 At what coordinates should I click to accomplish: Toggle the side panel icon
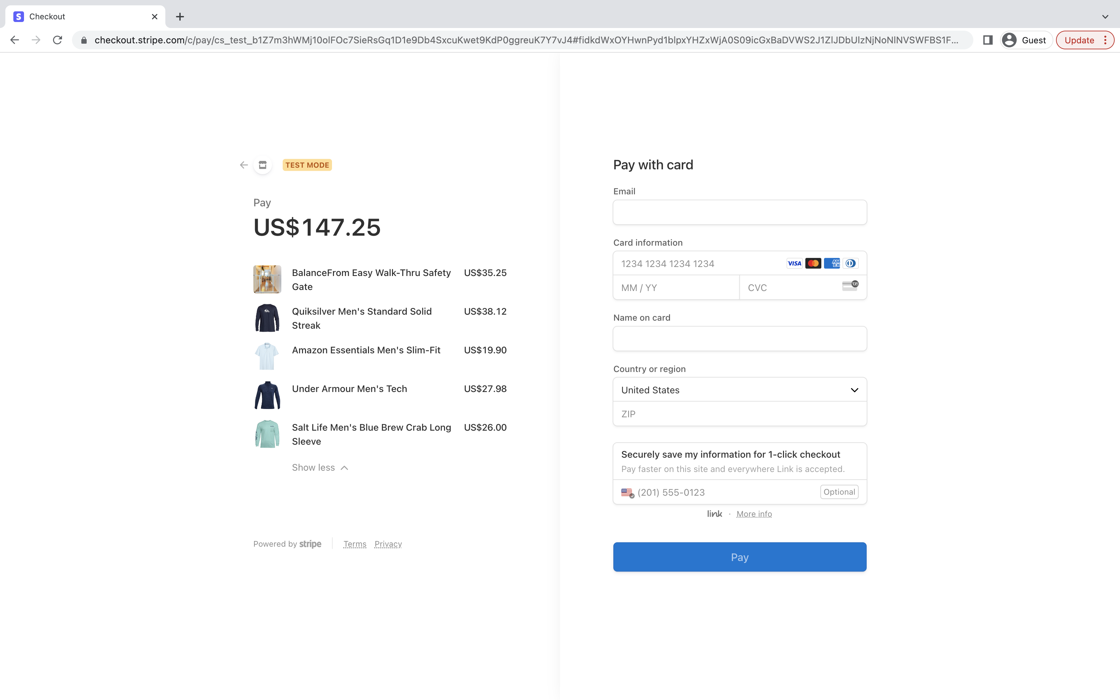point(988,40)
